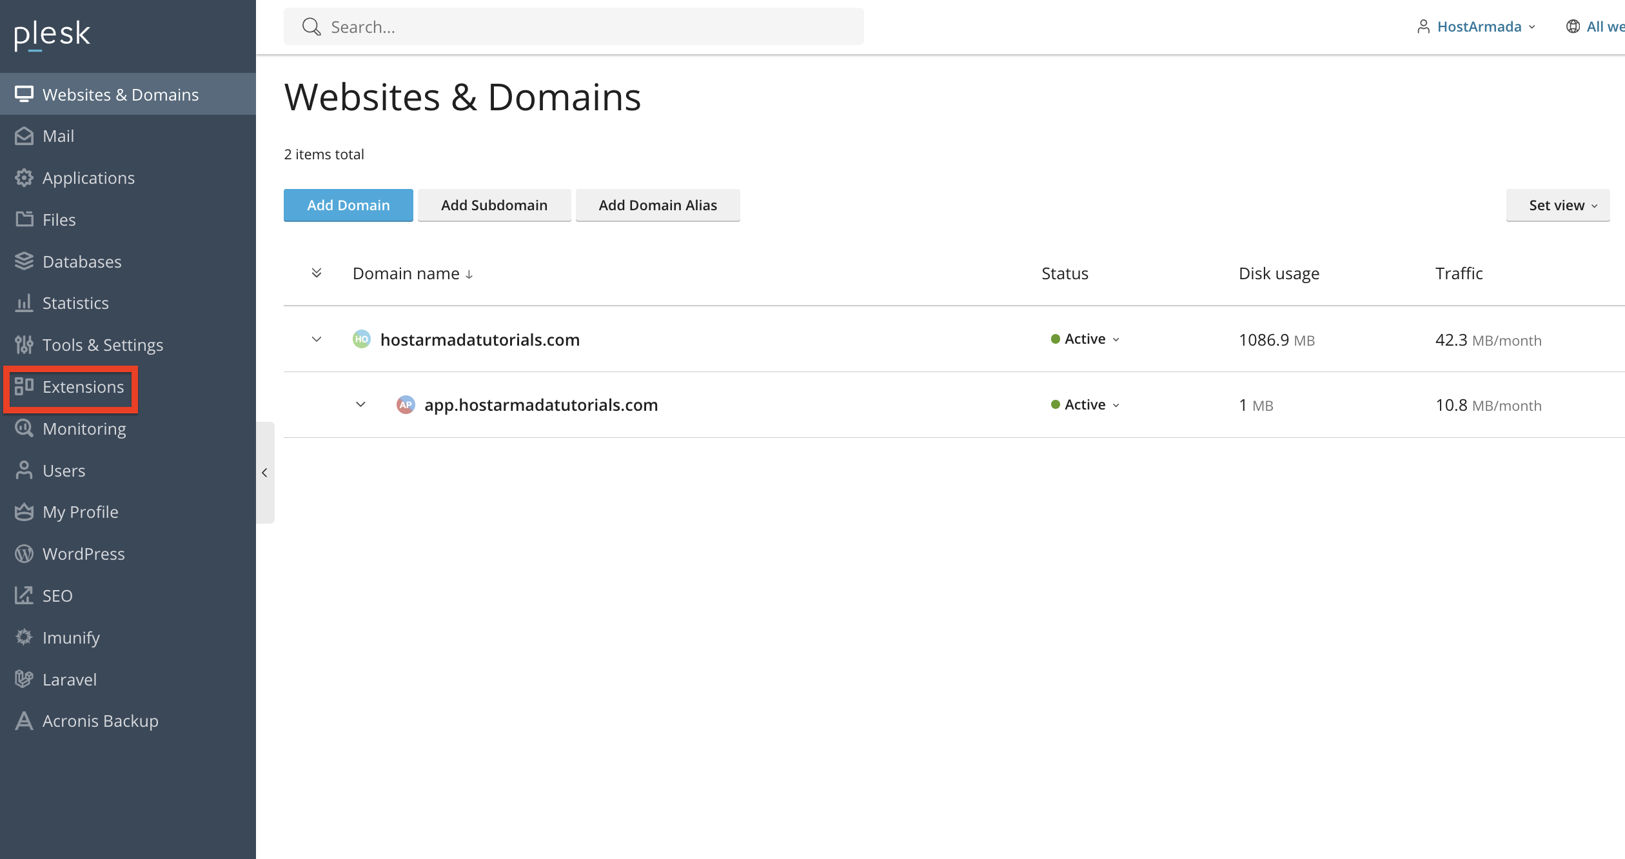Go to Users in sidebar
The height and width of the screenshot is (859, 1625).
128,470
